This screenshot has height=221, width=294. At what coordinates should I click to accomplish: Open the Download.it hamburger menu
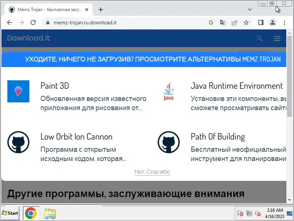point(277,39)
